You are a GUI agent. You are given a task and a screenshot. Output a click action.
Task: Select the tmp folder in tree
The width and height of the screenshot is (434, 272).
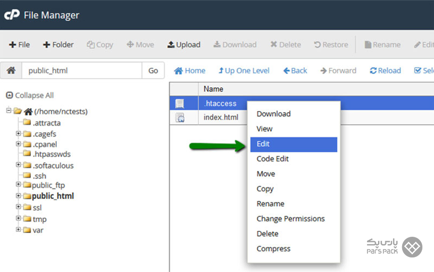coord(40,219)
